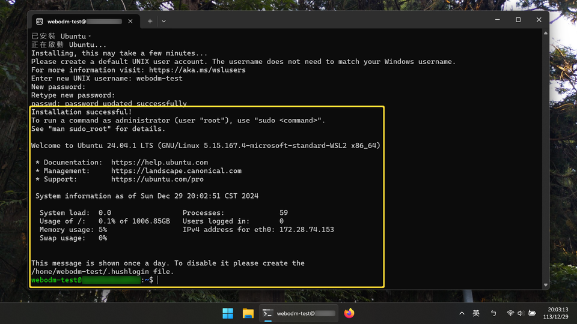577x324 pixels.
Task: Close the webodm-test terminal tab
Action: coord(130,21)
